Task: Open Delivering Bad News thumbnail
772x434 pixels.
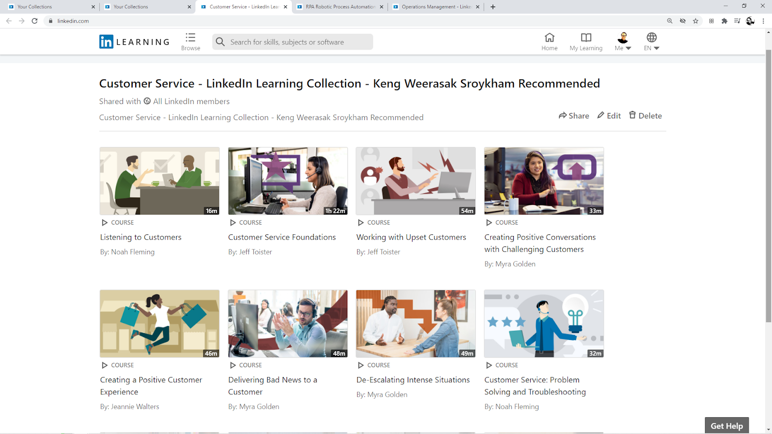Action: tap(288, 324)
